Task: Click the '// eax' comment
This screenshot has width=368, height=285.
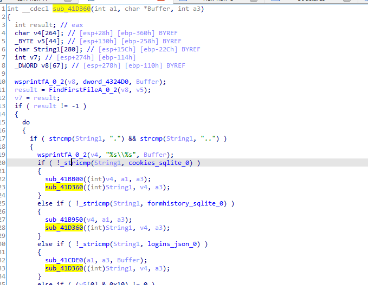Action: pyautogui.click(x=72, y=25)
